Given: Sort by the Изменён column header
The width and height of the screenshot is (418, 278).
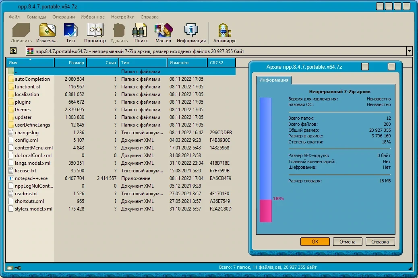Looking at the screenshot, I should [187, 63].
